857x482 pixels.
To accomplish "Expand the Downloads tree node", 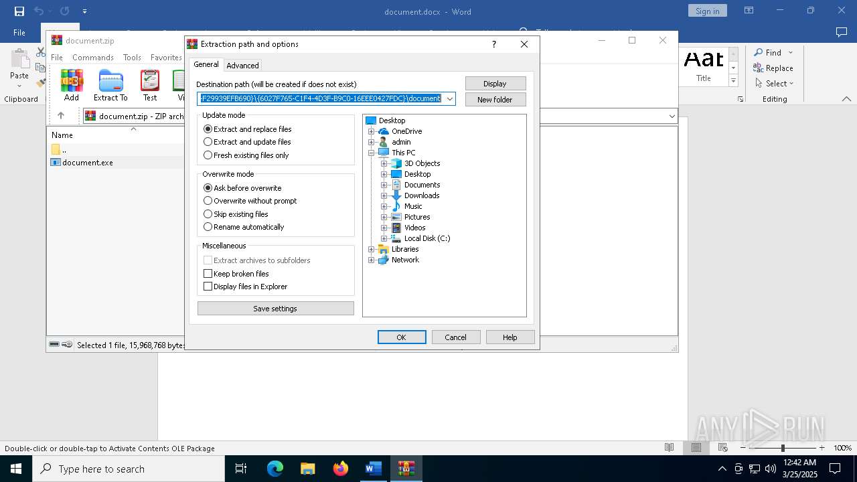I will click(384, 195).
